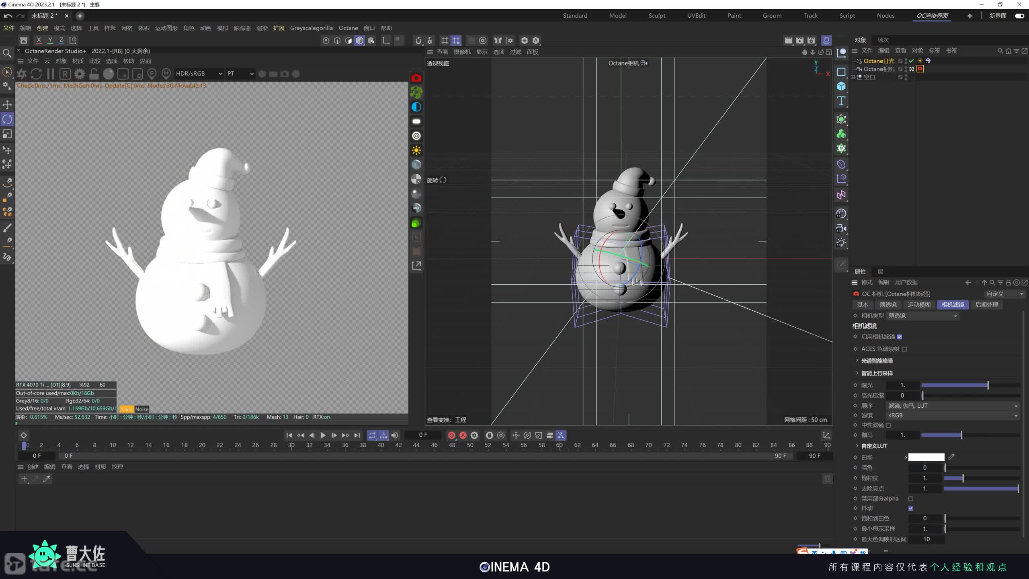Select the Move tool in left toolbar
The image size is (1029, 579).
pyautogui.click(x=7, y=105)
